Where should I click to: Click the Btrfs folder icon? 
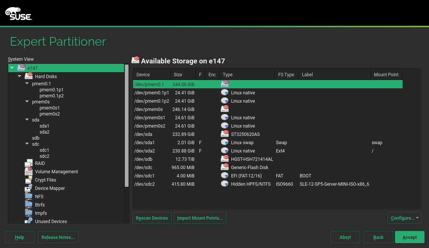29,205
